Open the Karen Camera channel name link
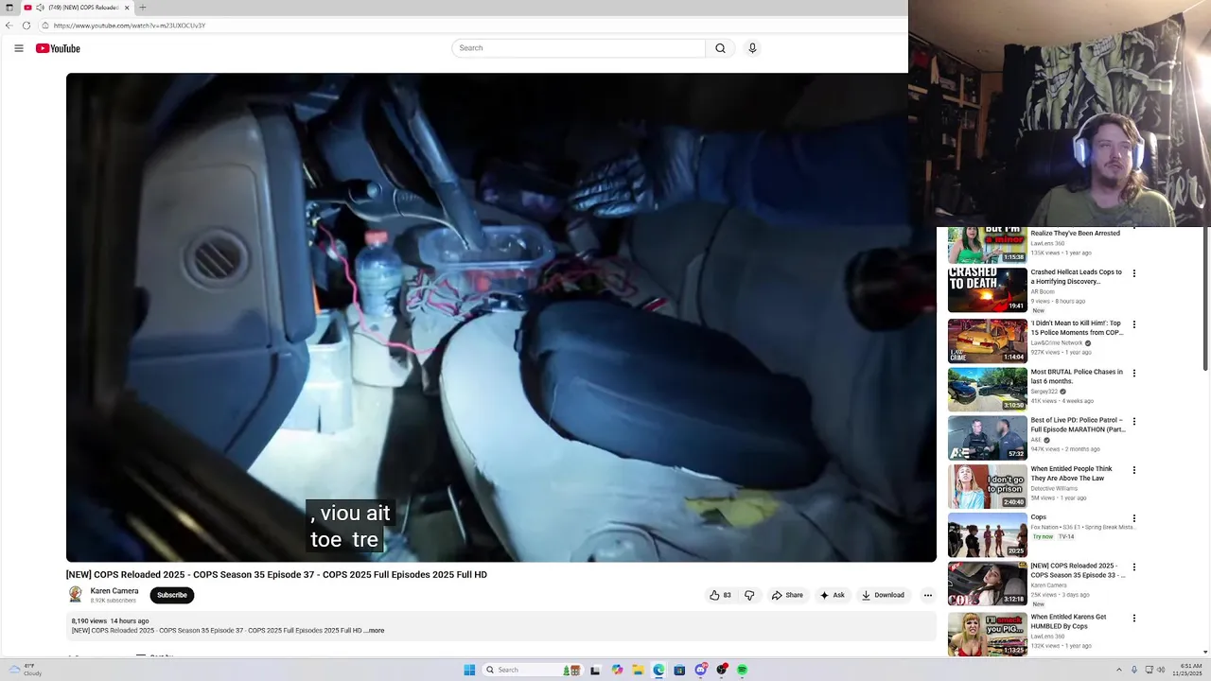1211x681 pixels. (x=114, y=591)
